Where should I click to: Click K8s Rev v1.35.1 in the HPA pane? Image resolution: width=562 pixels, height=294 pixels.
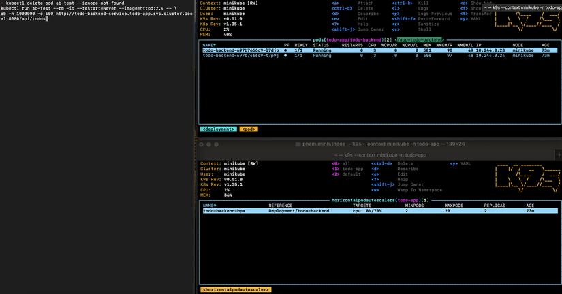pyautogui.click(x=221, y=185)
